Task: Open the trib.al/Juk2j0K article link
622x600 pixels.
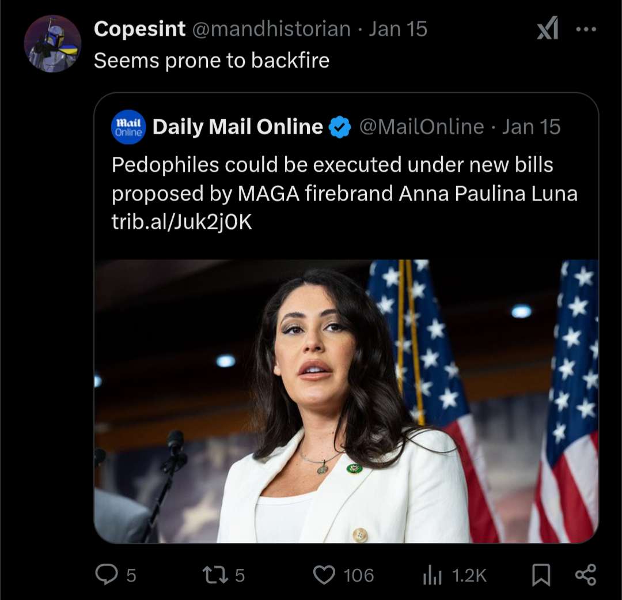Action: coord(181,222)
